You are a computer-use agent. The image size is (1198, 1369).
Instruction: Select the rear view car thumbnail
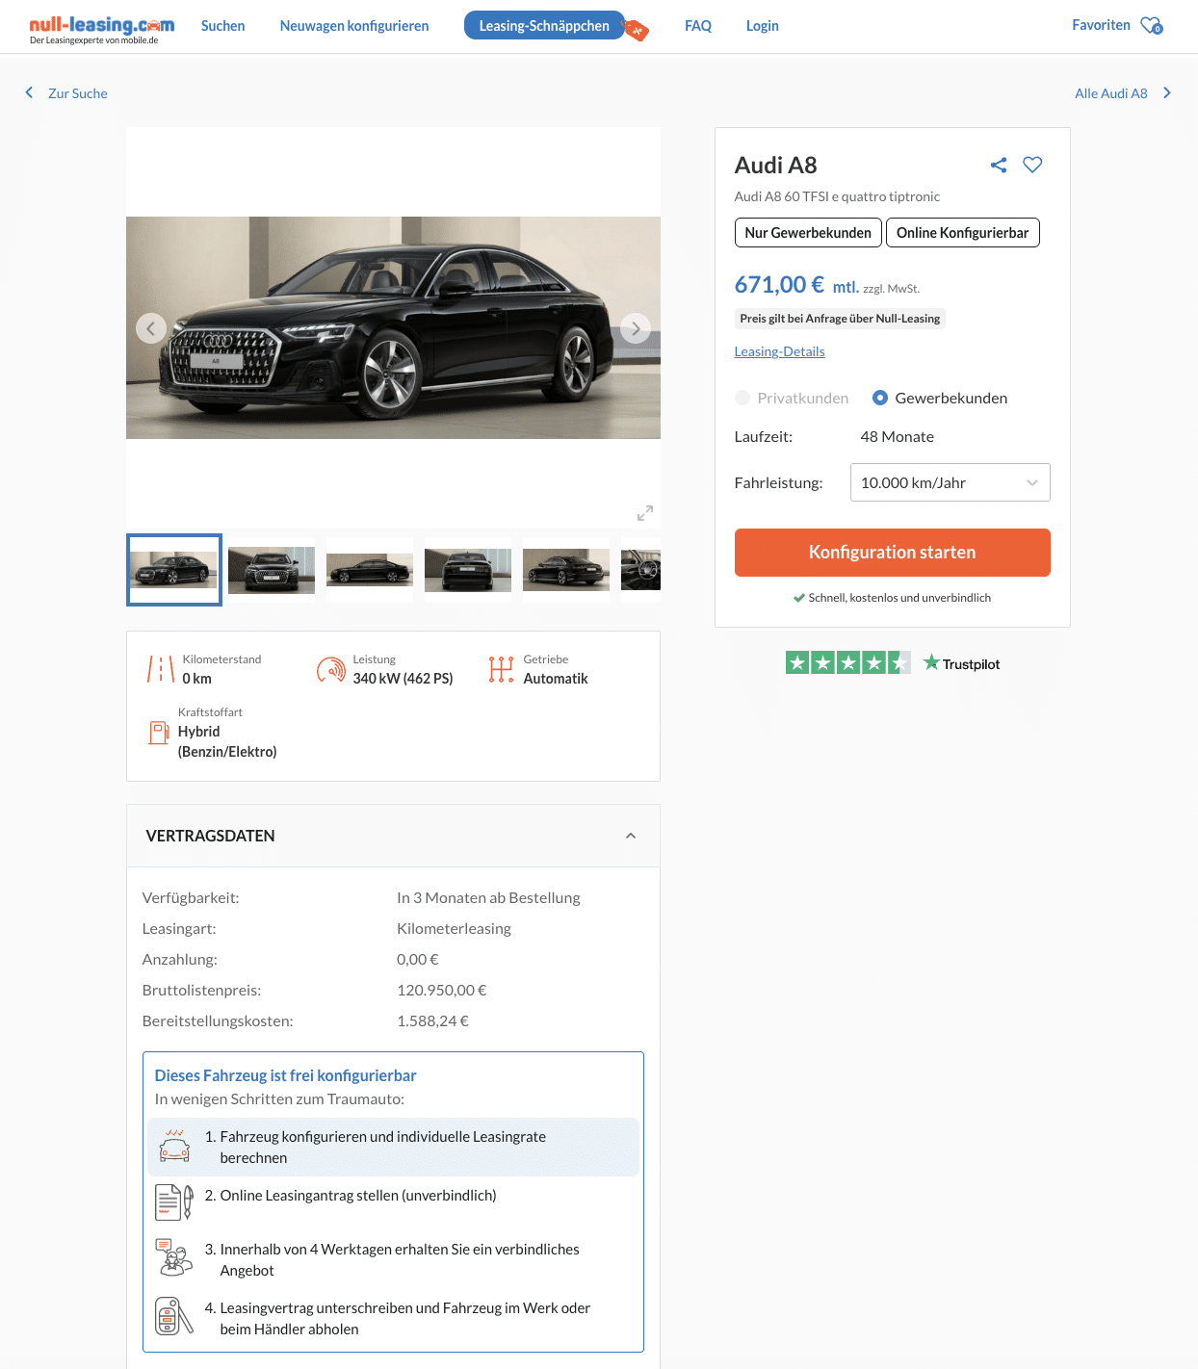468,570
